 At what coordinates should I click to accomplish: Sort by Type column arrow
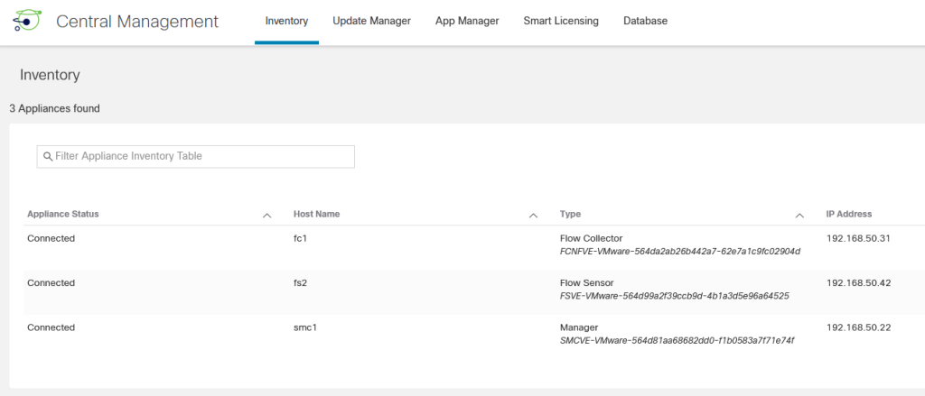pos(800,216)
